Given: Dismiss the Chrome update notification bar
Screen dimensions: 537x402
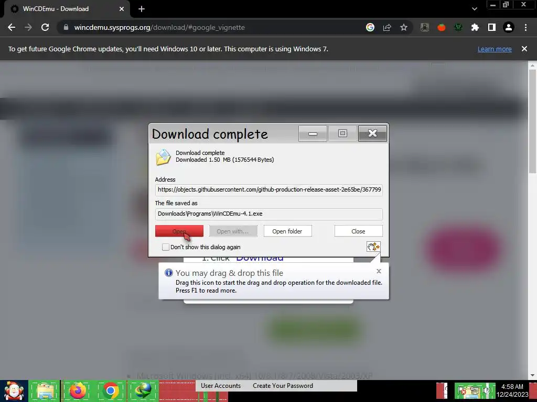Looking at the screenshot, I should coord(524,49).
